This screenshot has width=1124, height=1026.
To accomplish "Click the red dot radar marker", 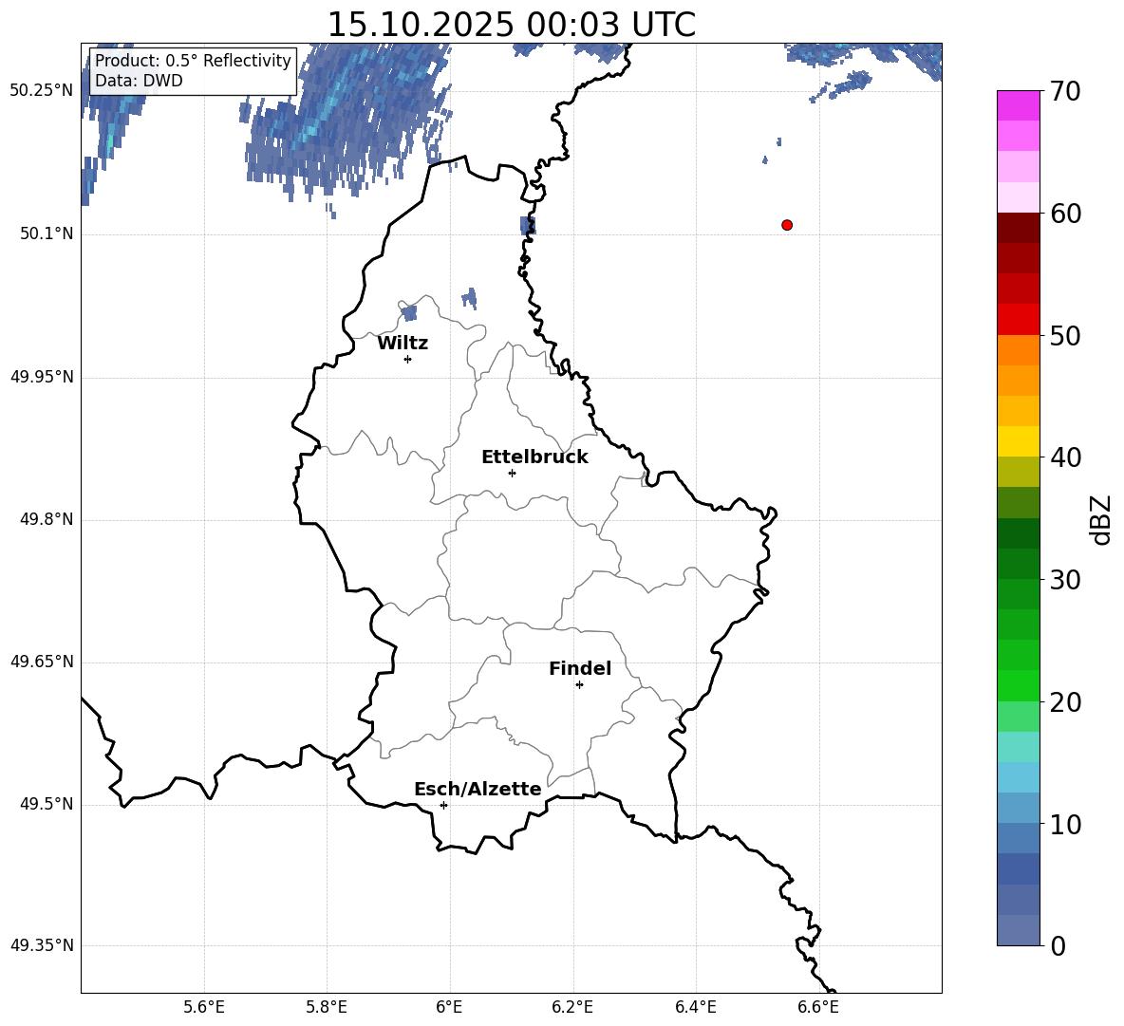I will point(786,225).
